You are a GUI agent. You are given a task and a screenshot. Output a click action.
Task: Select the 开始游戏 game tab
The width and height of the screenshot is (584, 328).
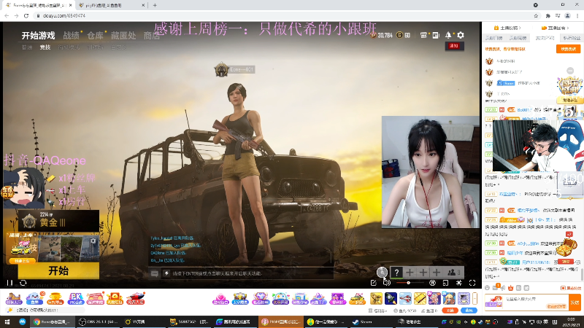[x=39, y=36]
